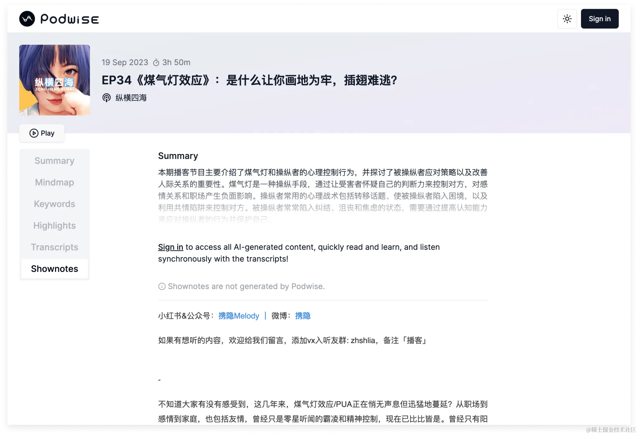
Task: Click the podcast cover art thumbnail
Action: point(55,80)
